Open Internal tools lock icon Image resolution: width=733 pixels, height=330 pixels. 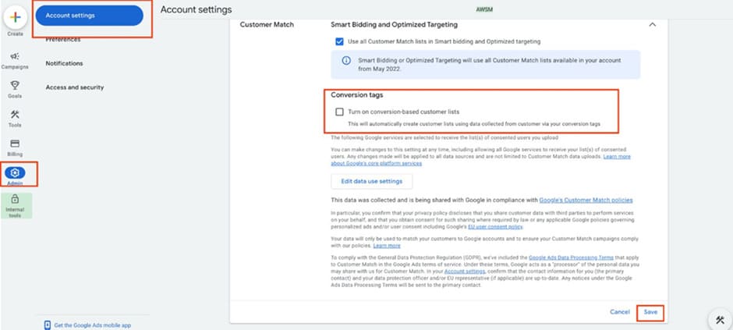tap(16, 200)
